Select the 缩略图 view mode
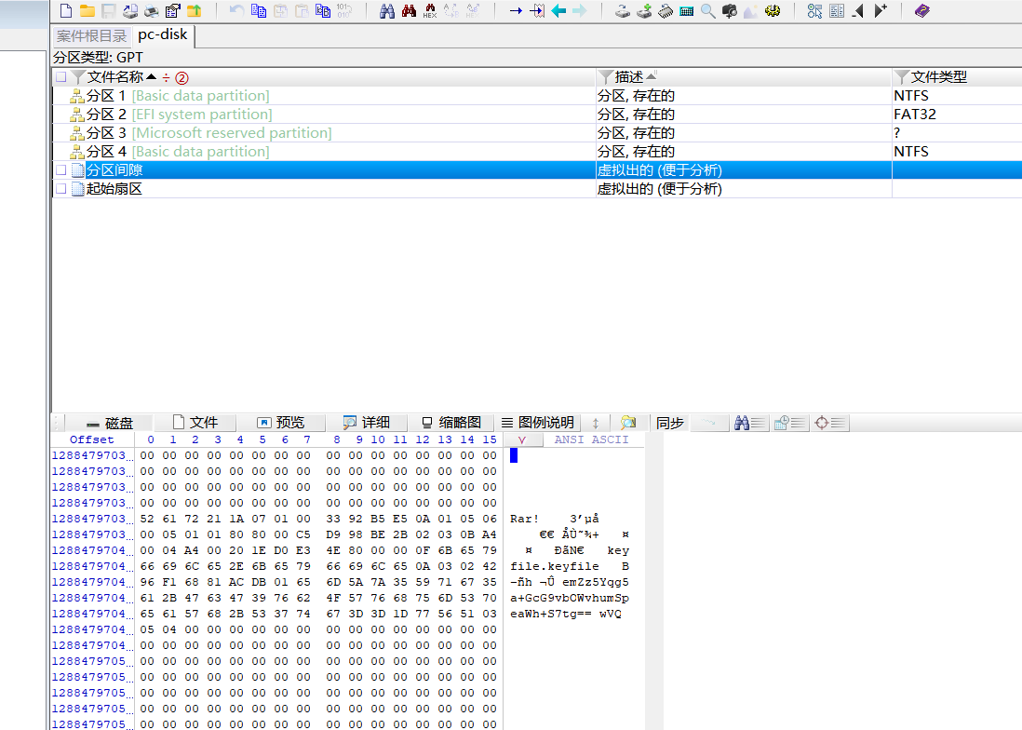 click(x=451, y=423)
